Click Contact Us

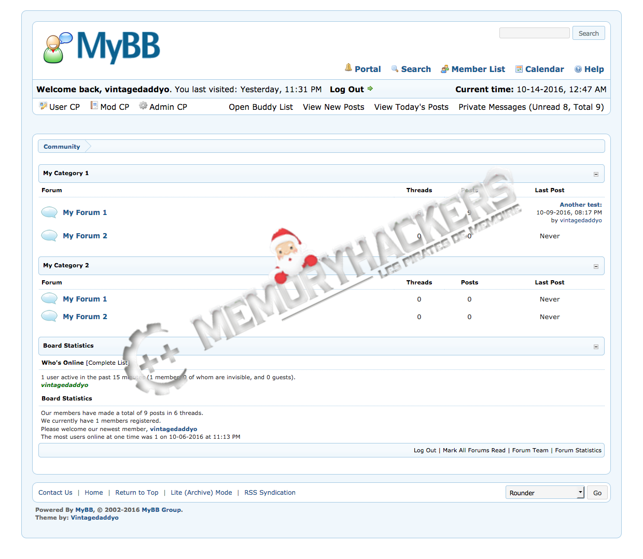[55, 493]
